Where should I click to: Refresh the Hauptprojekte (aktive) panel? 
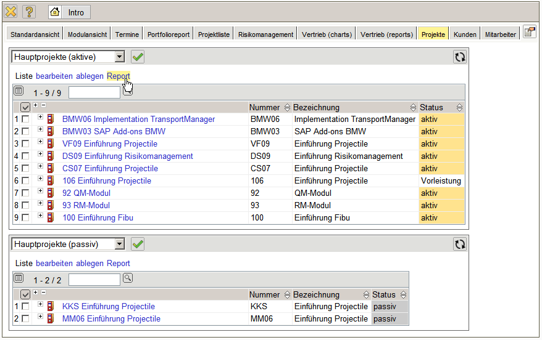pos(459,57)
